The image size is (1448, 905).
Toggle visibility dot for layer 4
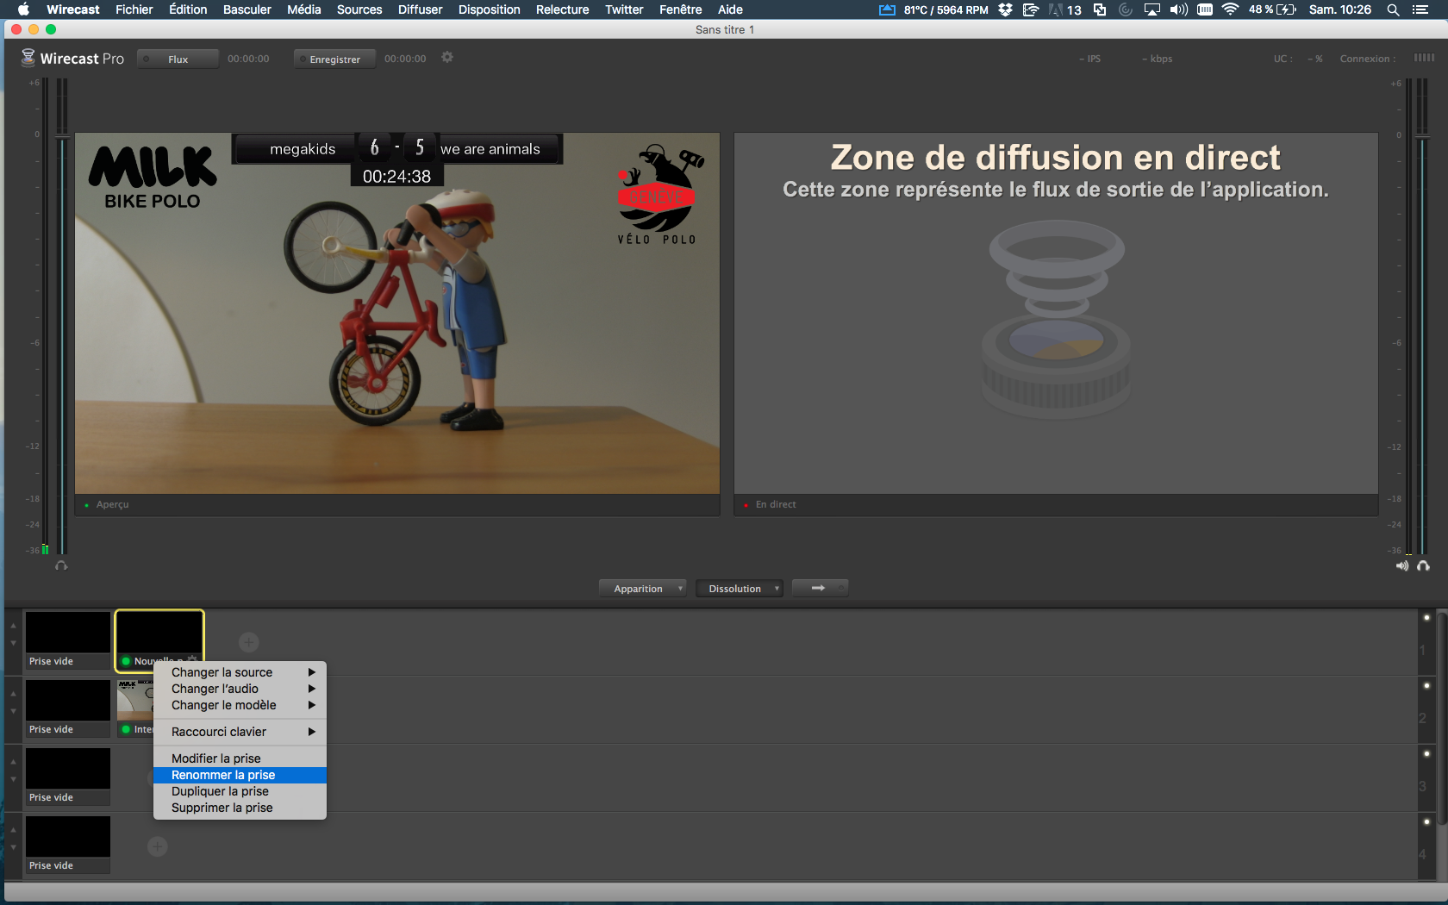[x=1426, y=821]
